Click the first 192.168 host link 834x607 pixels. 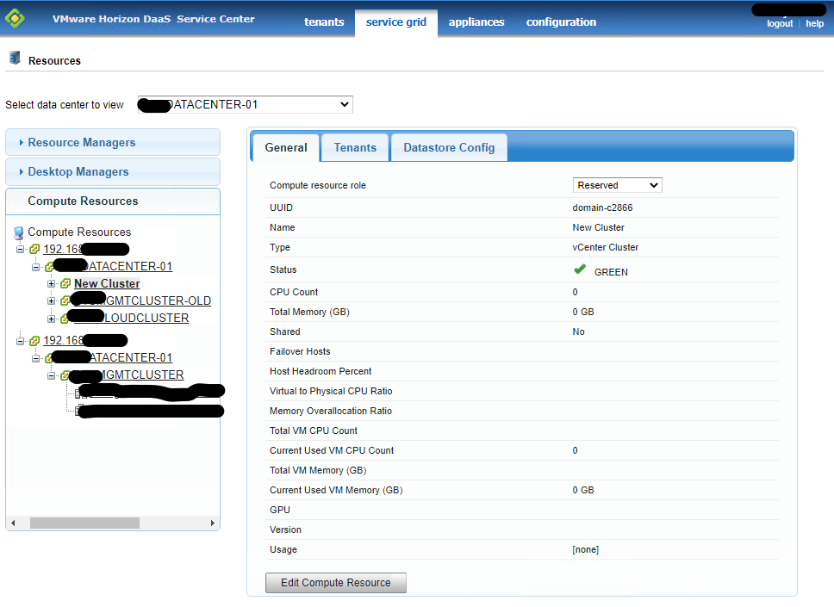(x=85, y=249)
